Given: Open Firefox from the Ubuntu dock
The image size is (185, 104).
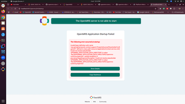Looking at the screenshot, I should [x=3, y=12].
